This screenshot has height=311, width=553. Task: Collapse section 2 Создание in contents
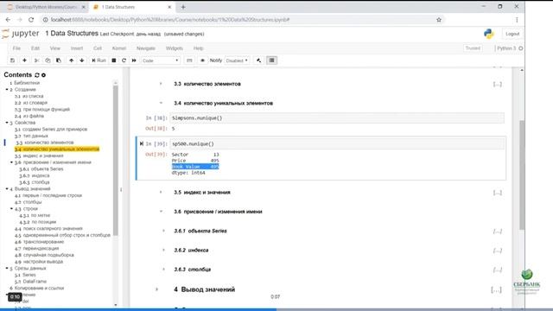(7, 90)
